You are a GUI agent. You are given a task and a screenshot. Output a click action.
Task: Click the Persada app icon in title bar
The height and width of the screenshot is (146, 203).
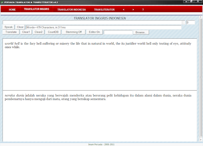coord(2,2)
